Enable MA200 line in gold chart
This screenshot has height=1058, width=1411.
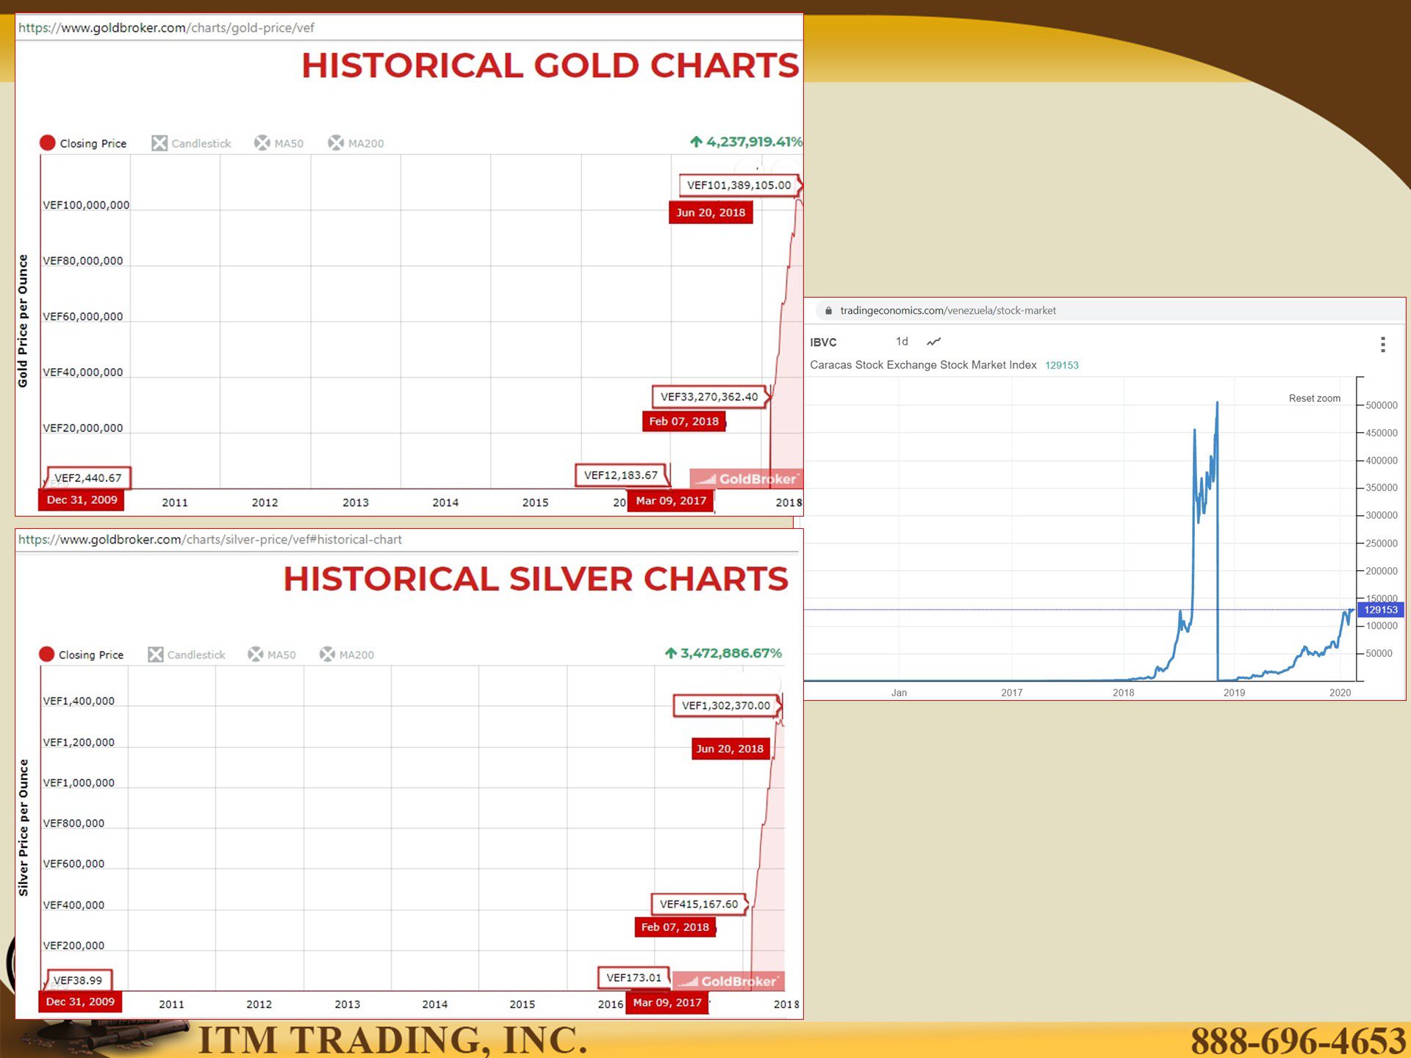pos(356,143)
